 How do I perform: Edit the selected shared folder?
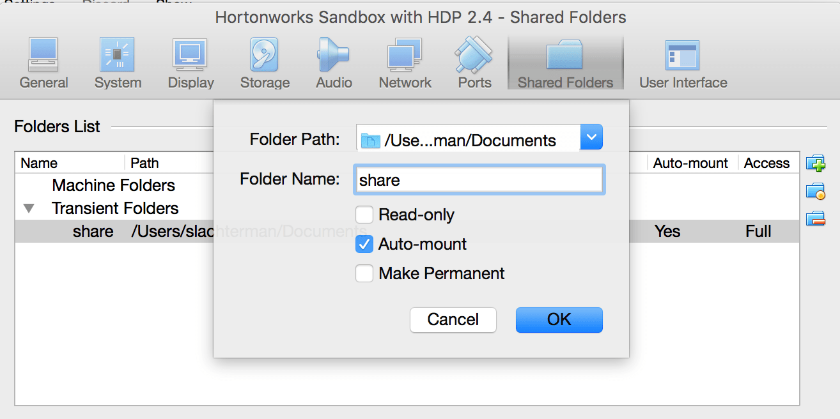816,191
